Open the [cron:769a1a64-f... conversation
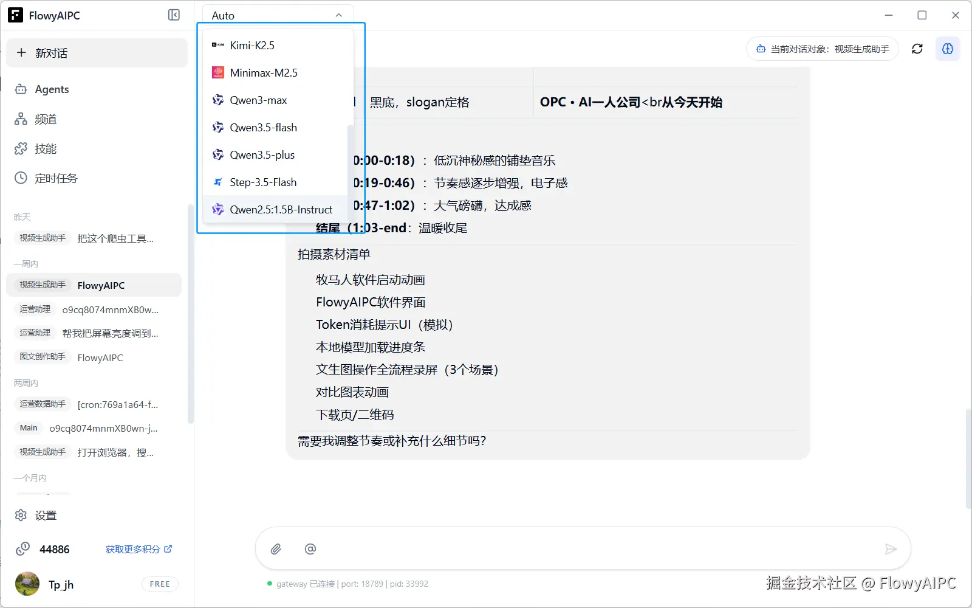The width and height of the screenshot is (972, 608). 94,404
